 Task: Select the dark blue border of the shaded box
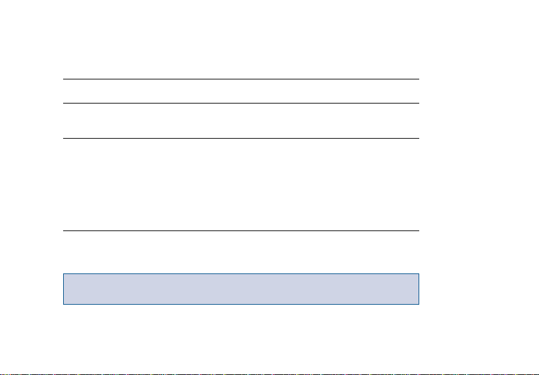(241, 274)
